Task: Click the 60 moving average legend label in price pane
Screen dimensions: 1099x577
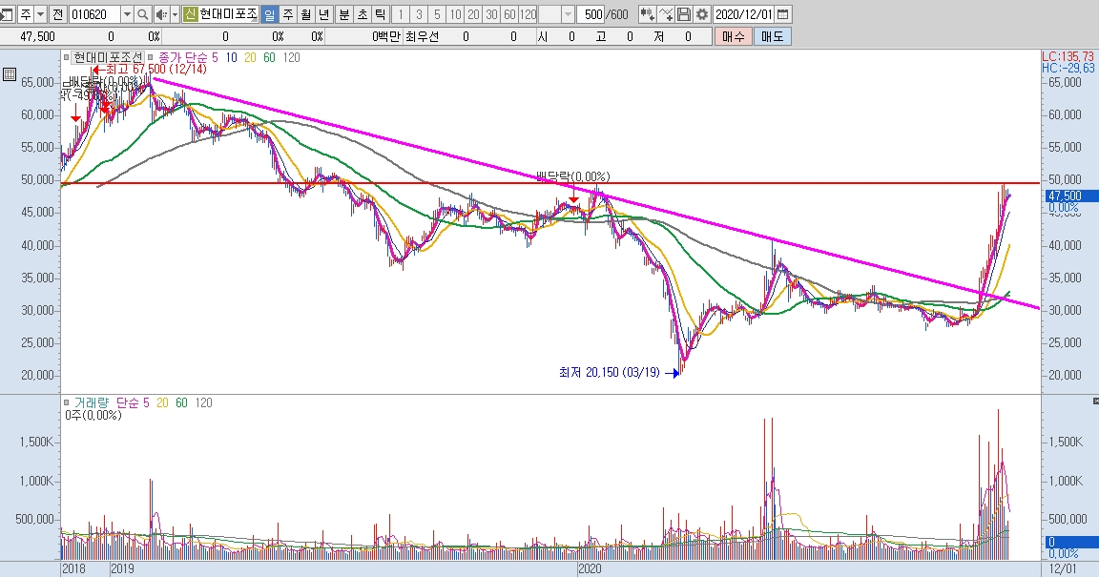Action: click(269, 57)
